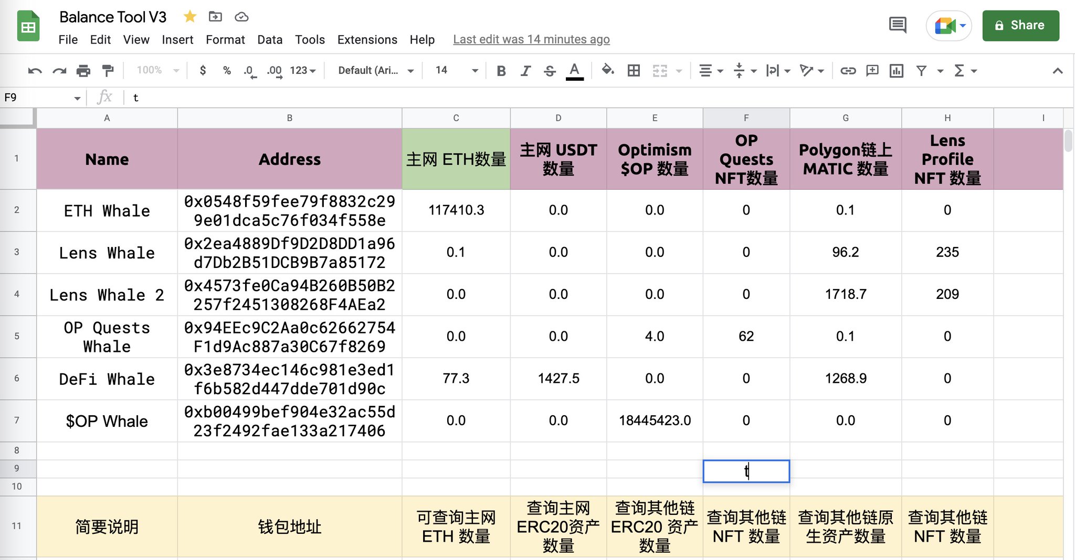
Task: Open the Tools menu
Action: click(x=310, y=40)
